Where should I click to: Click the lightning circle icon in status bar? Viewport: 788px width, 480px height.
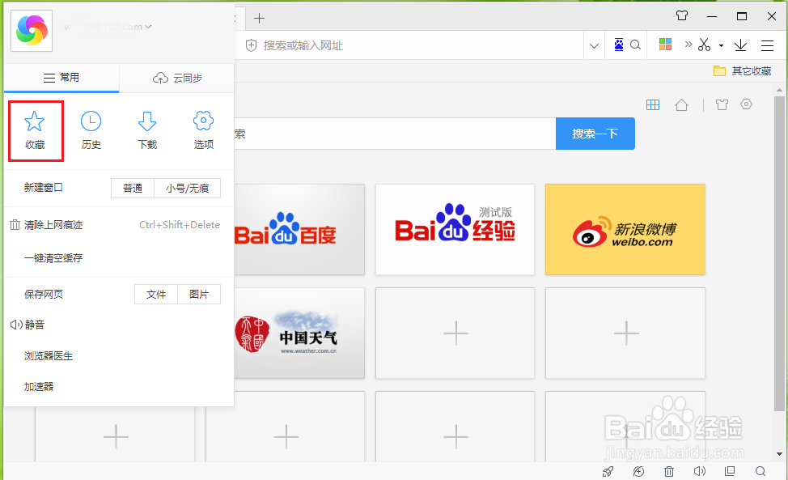(639, 471)
